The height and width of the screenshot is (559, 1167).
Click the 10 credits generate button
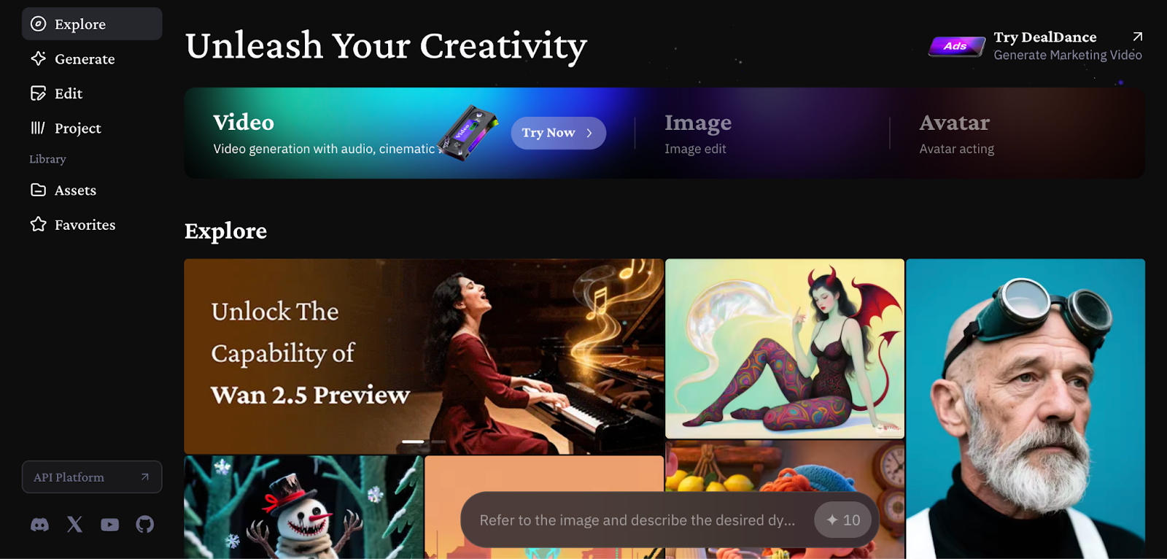coord(842,520)
